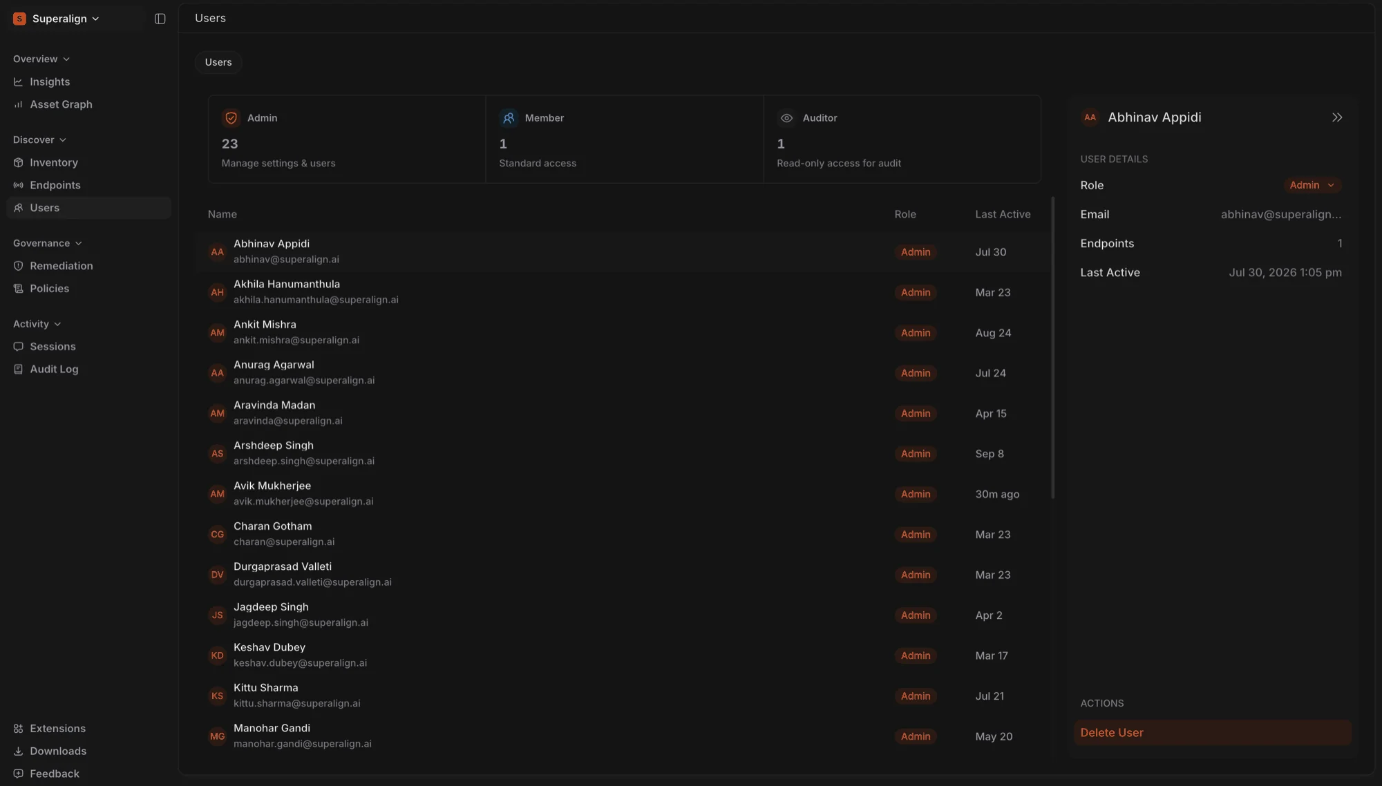
Task: Click the Sessions chat icon
Action: tap(18, 347)
